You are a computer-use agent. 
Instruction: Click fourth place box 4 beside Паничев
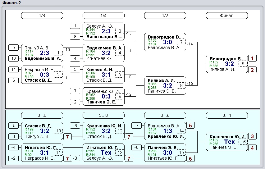click(x=252, y=148)
